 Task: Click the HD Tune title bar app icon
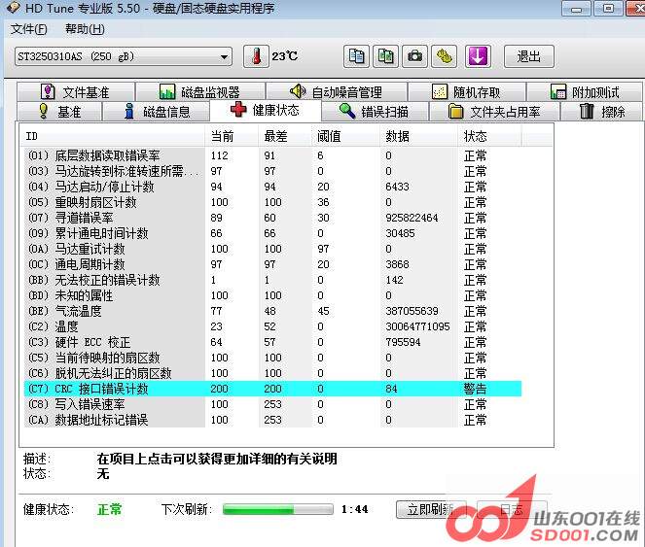click(14, 7)
